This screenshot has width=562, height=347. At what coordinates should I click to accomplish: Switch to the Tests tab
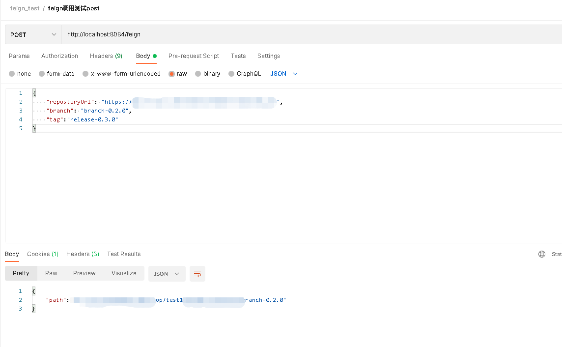238,56
